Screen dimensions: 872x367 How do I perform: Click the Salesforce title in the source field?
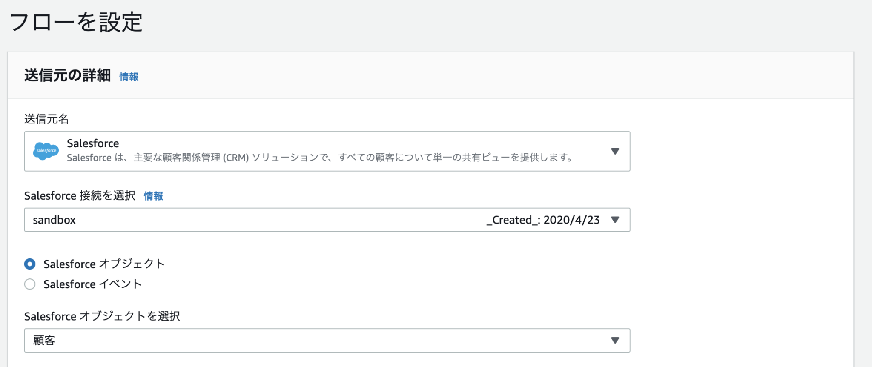[x=93, y=143]
